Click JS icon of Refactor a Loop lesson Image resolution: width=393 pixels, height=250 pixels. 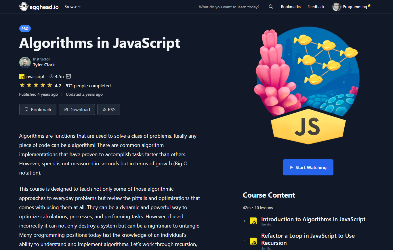click(253, 241)
